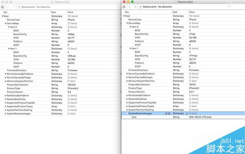Open related items grid in left window
245x154 pixels.
pyautogui.click(x=2, y=7)
